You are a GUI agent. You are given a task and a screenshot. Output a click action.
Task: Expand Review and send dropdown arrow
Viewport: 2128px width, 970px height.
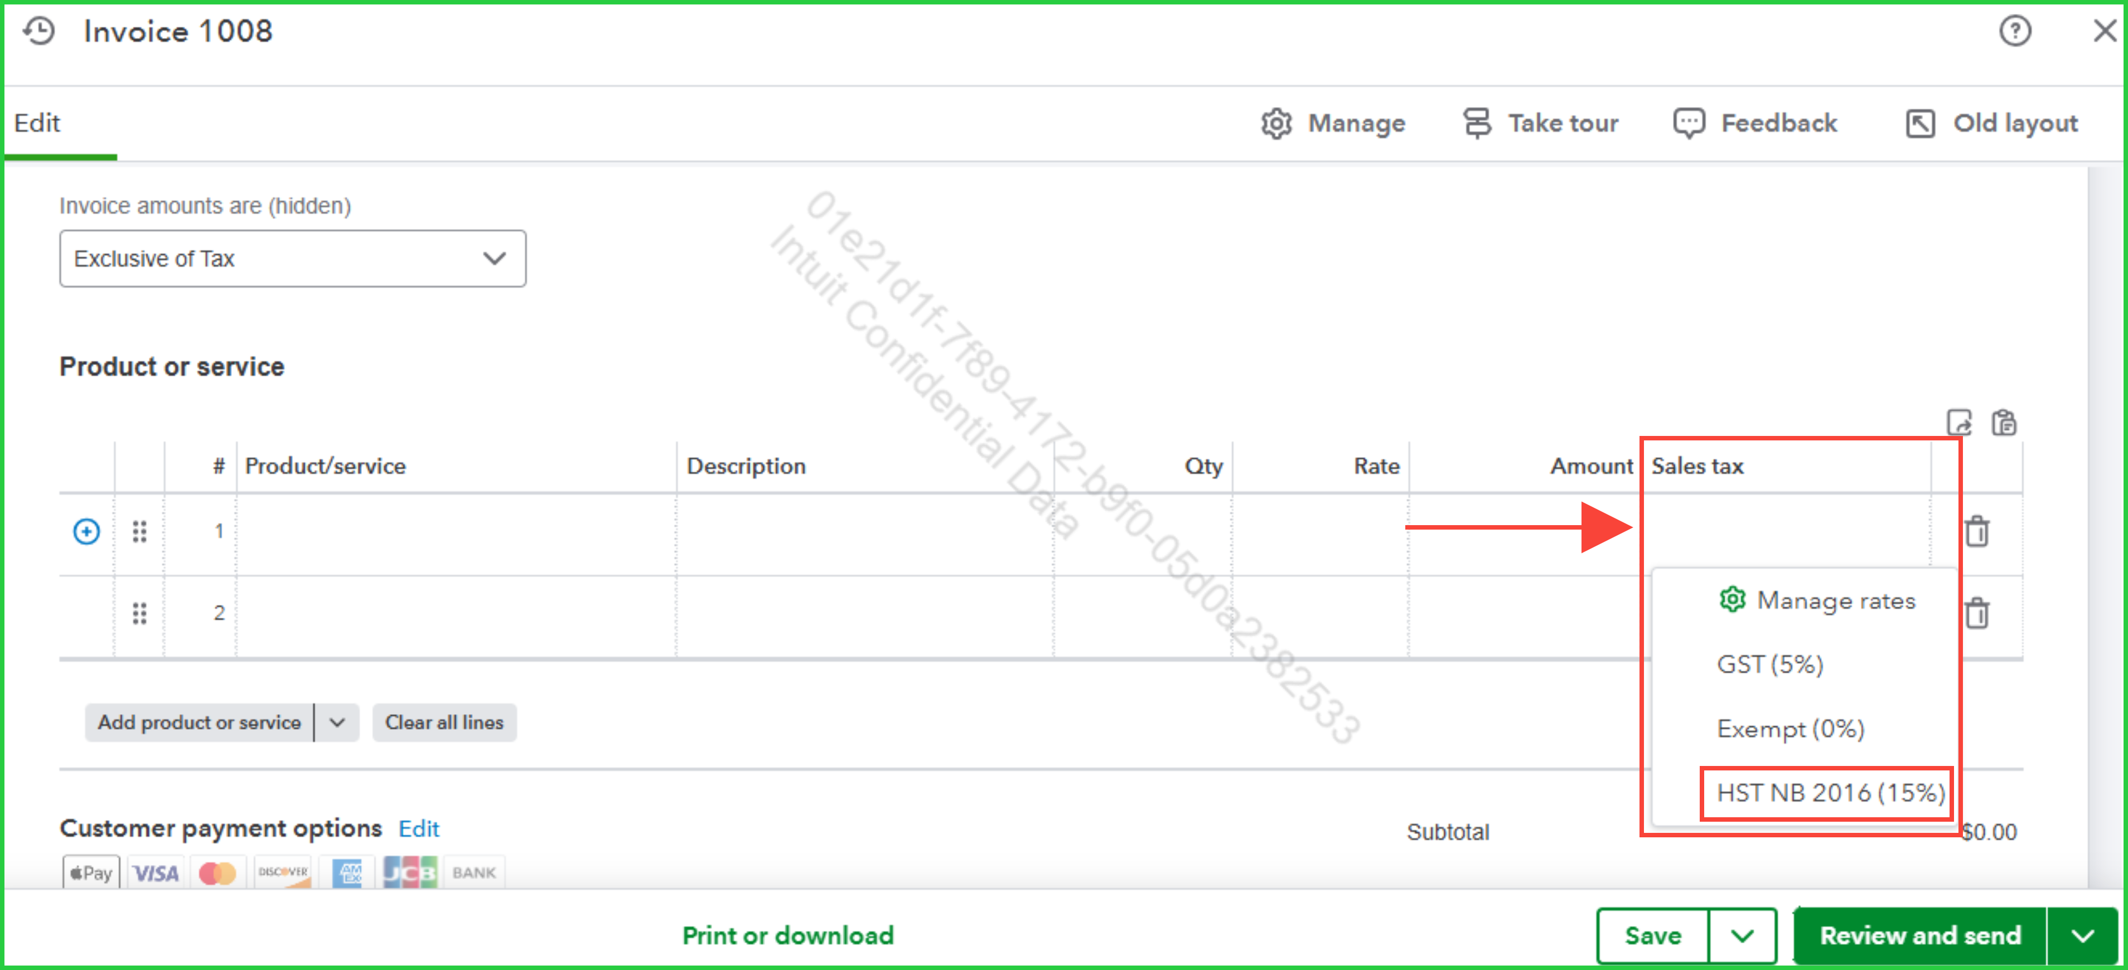(x=2083, y=935)
